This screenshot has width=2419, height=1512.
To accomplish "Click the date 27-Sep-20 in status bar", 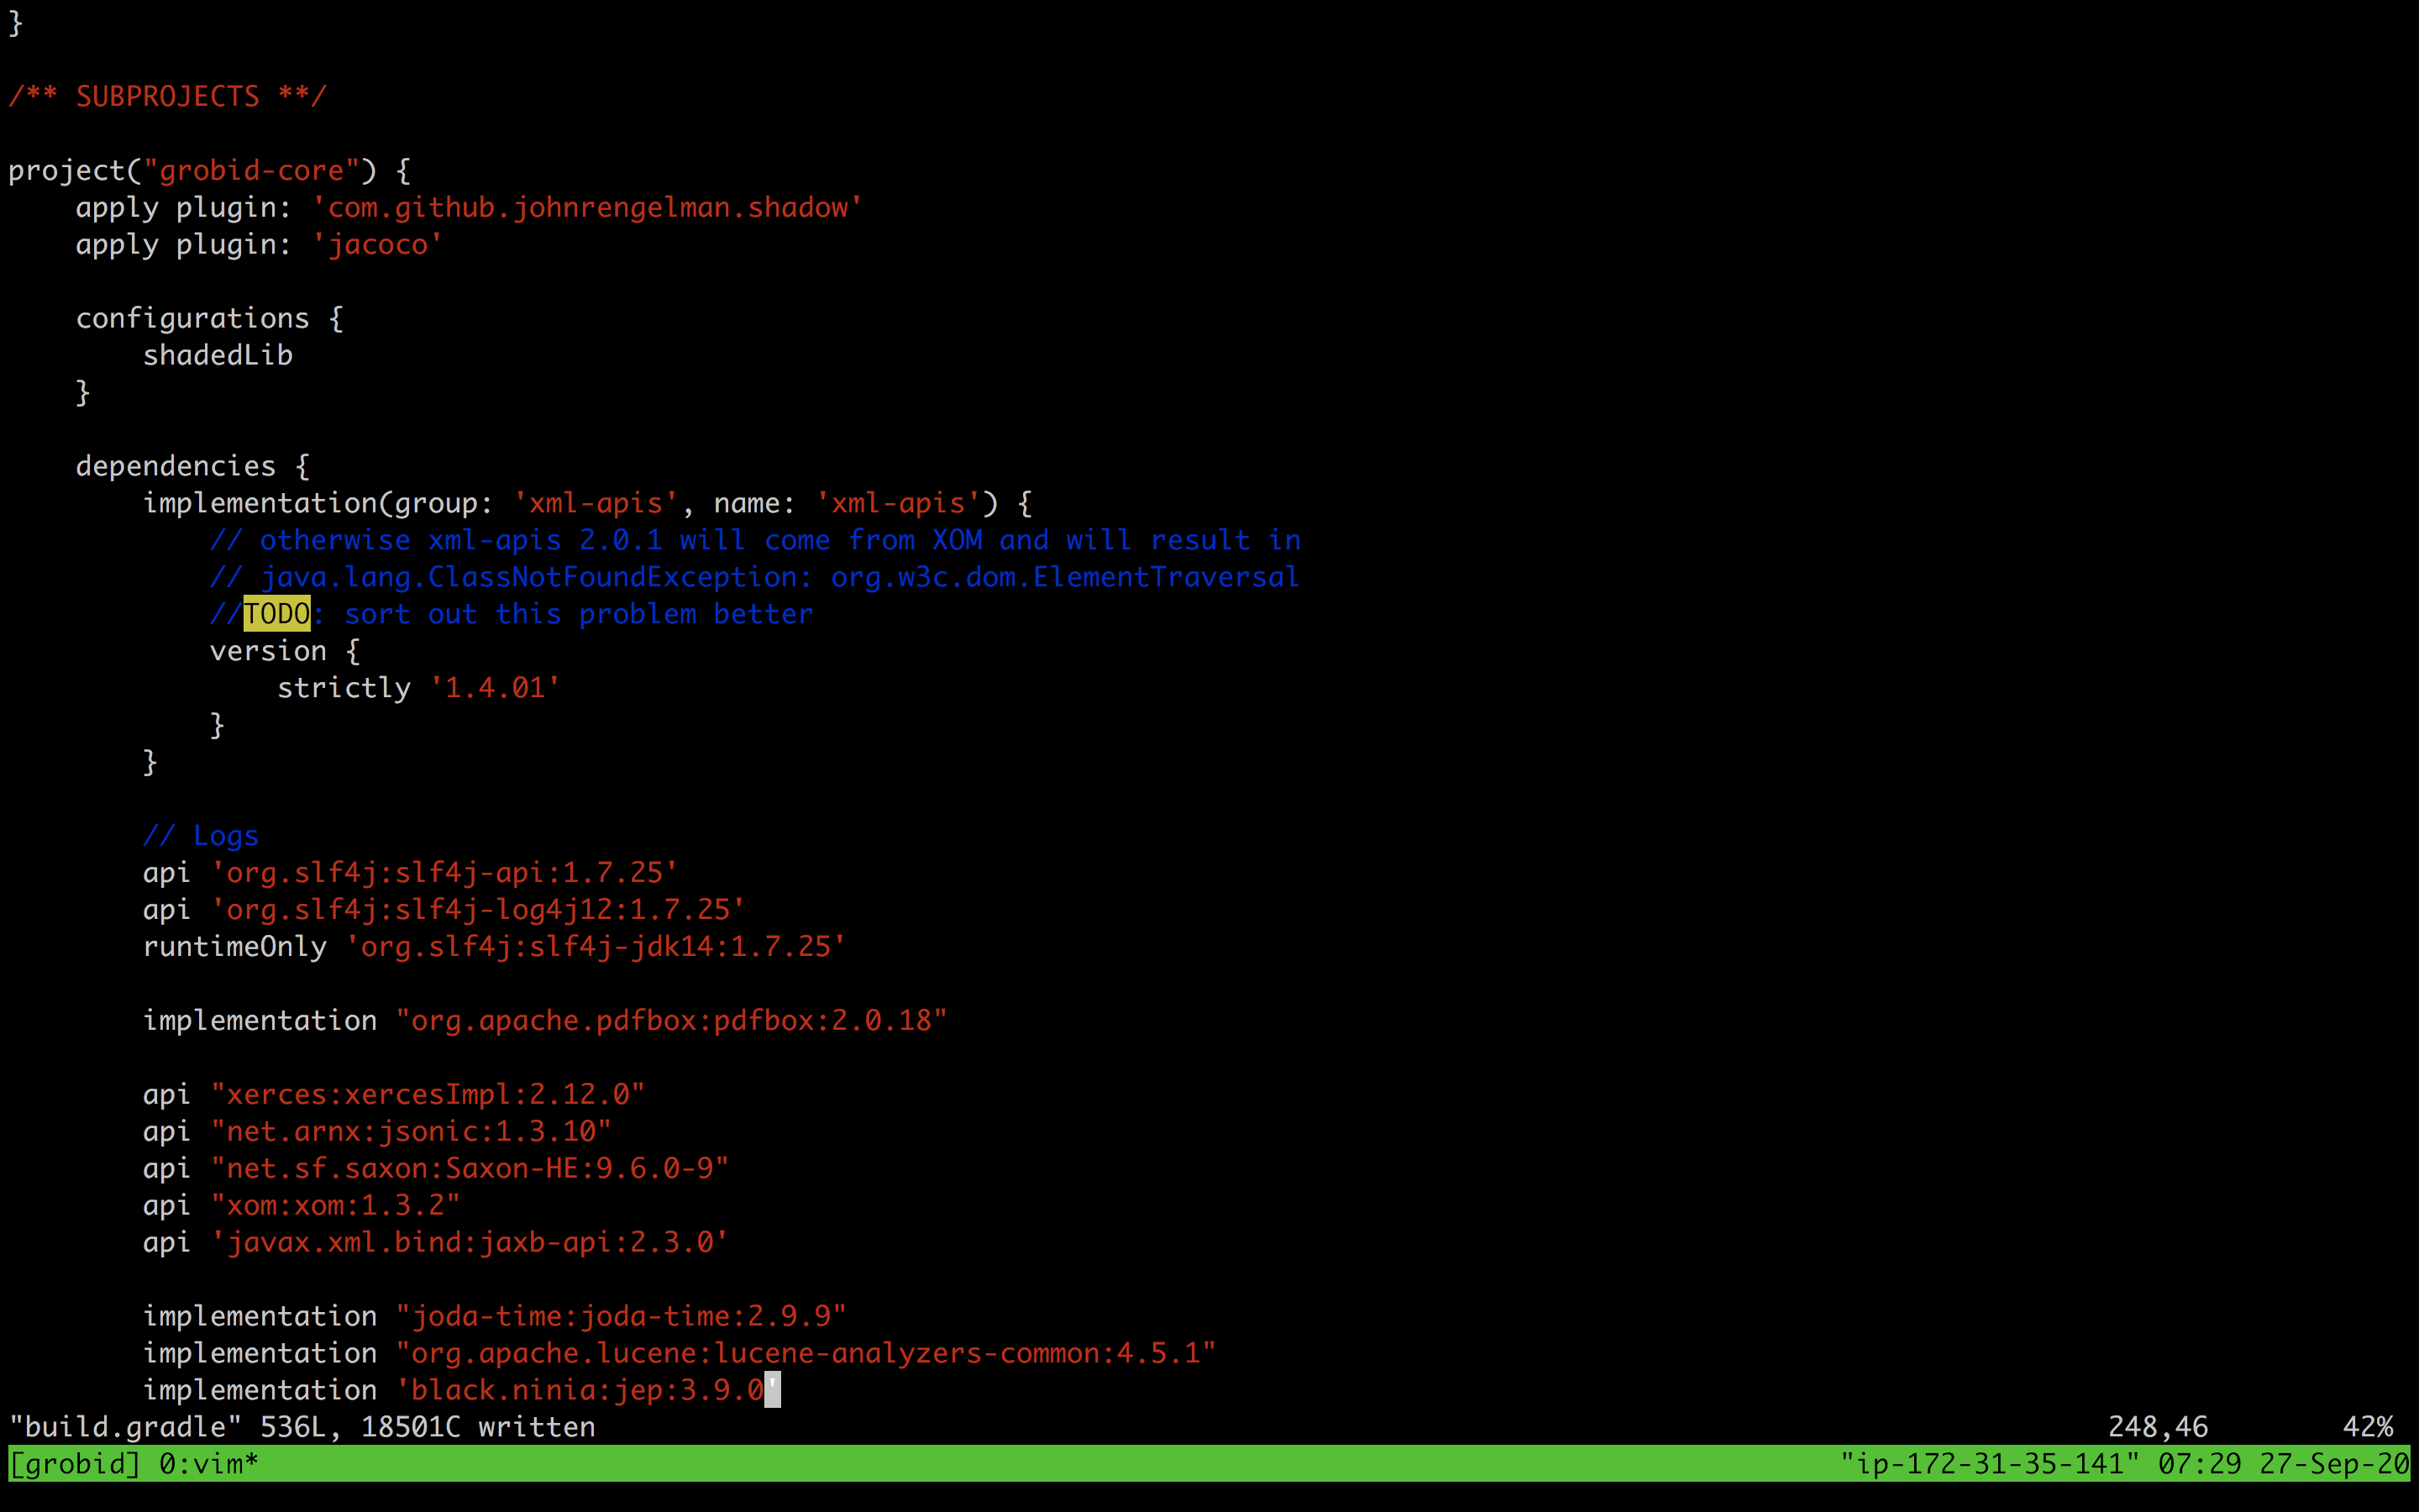I will pyautogui.click(x=2329, y=1463).
